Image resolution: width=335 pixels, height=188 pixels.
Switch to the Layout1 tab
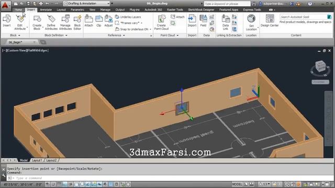point(37,160)
